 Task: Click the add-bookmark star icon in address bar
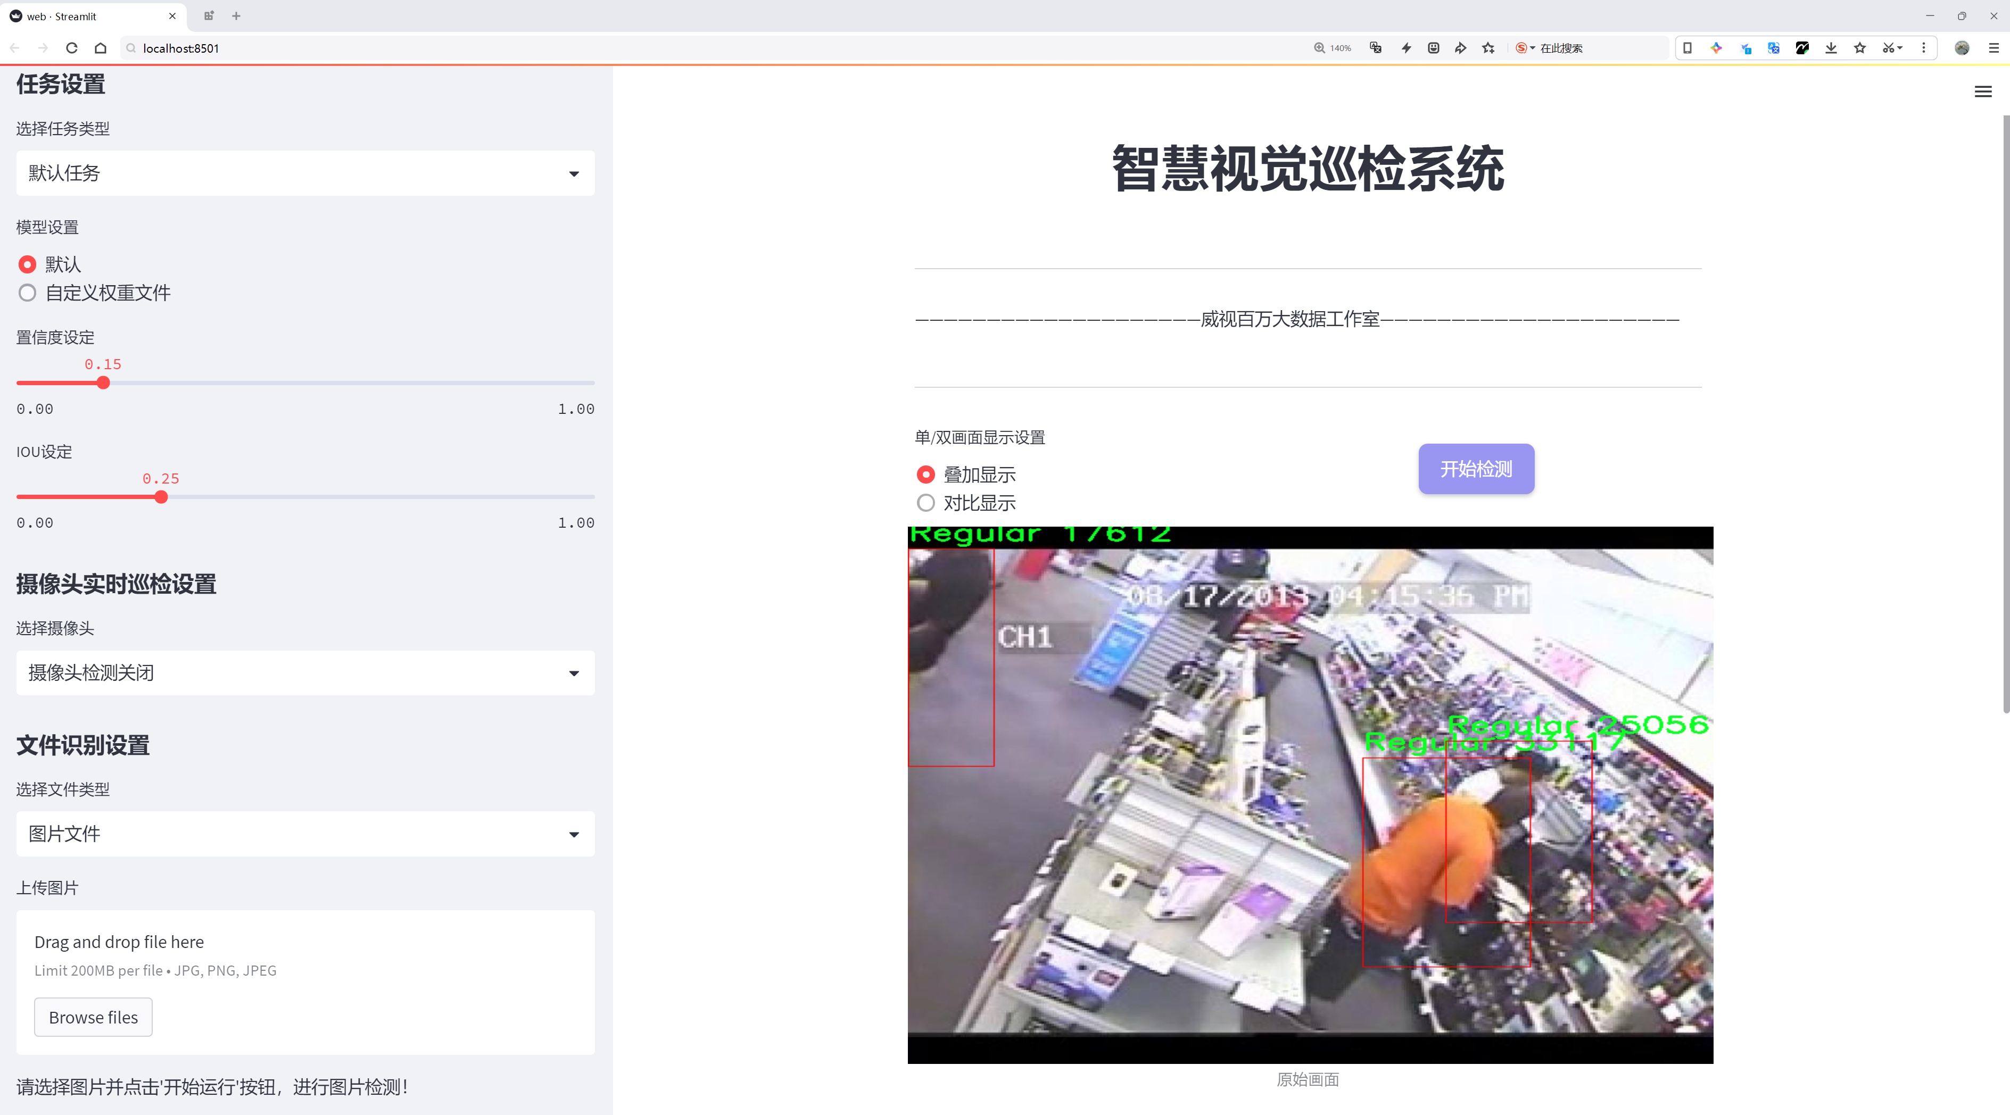1488,48
